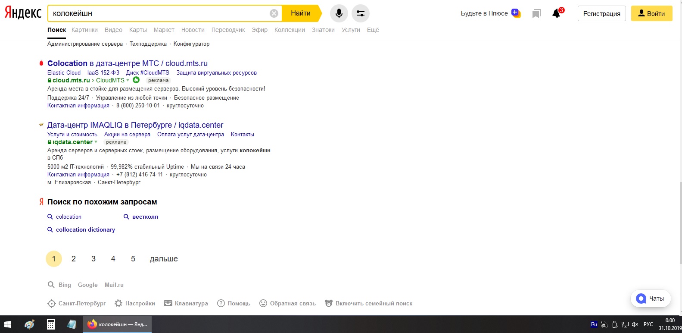Open the Знатоки tab
The height and width of the screenshot is (333, 682).
point(323,30)
